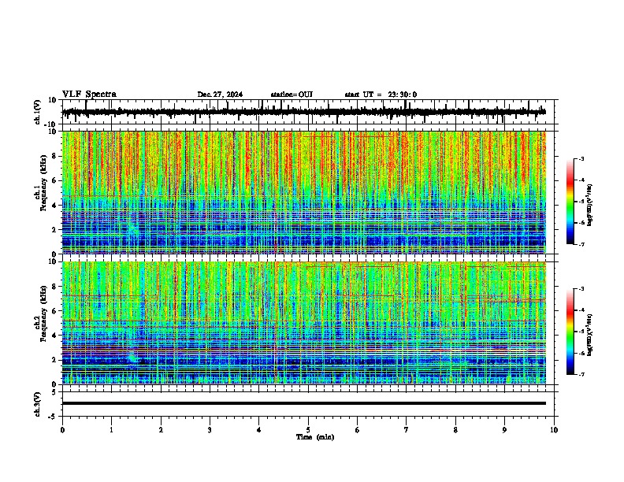Click time axis tick label "8"
This screenshot has width=624, height=482.
click(455, 430)
